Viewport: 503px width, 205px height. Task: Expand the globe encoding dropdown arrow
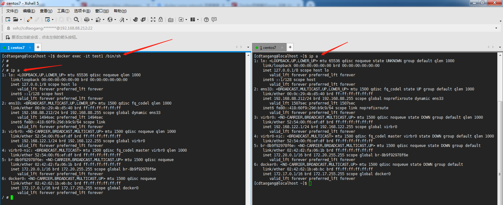[115, 19]
